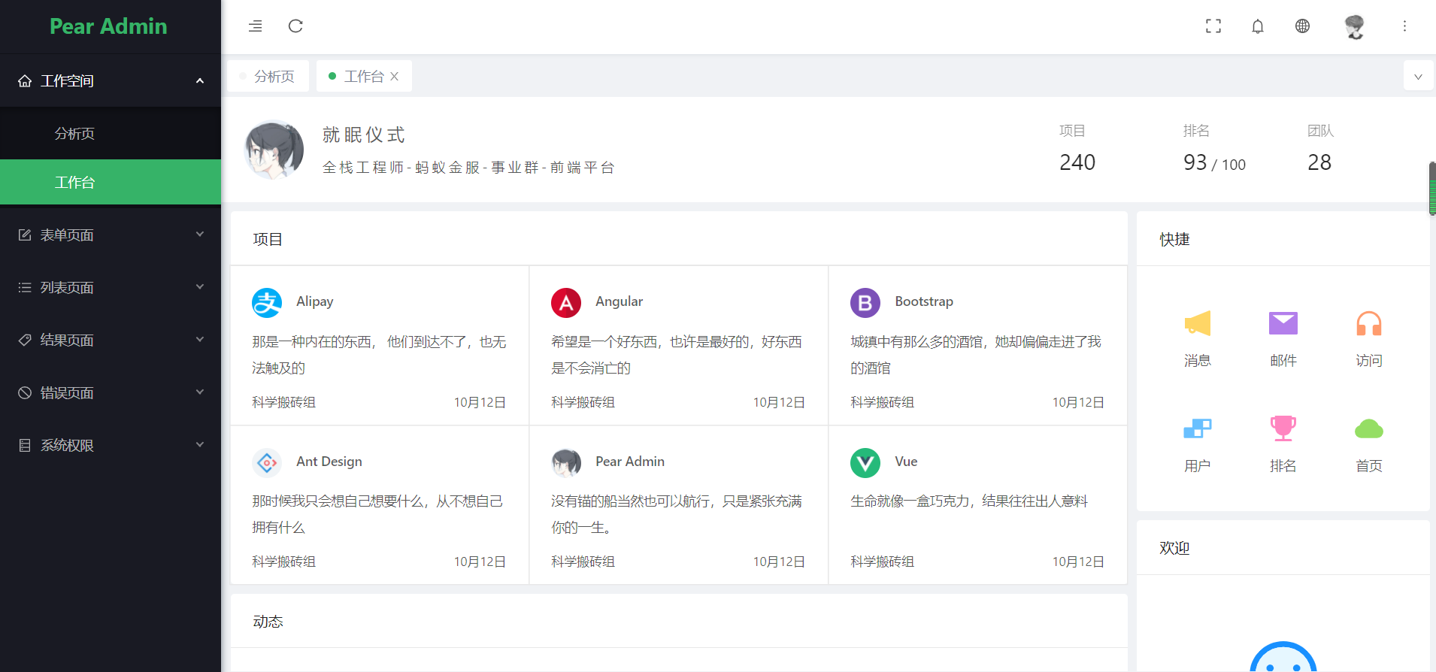Click the Pear Admin sidebar logo
The height and width of the screenshot is (672, 1436).
(108, 26)
